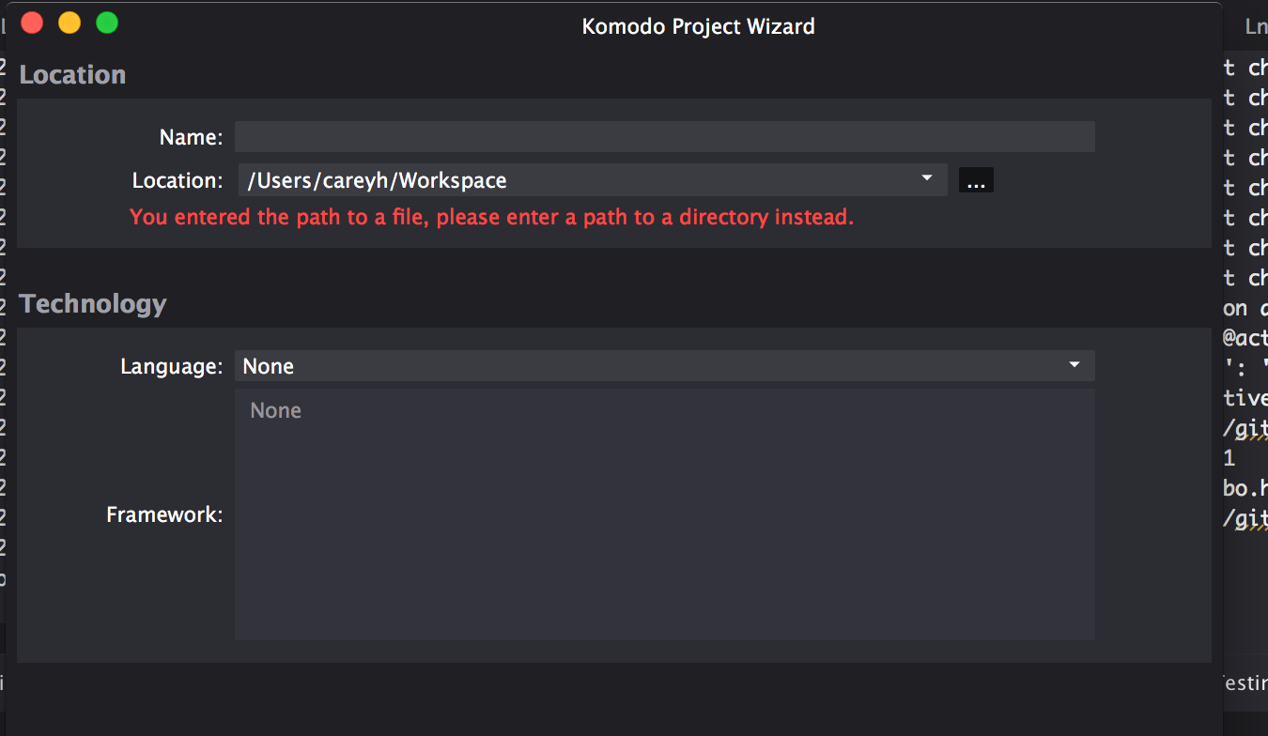Click the Framework: field label
This screenshot has height=736, width=1268.
click(x=164, y=514)
